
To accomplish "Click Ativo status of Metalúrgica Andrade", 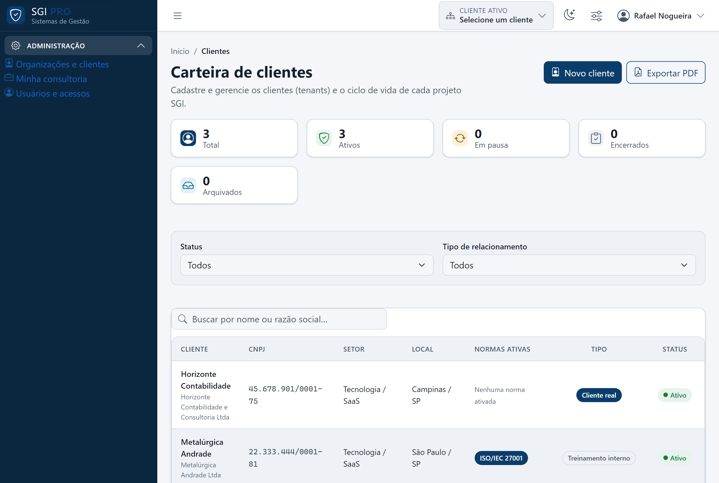I will tap(675, 458).
